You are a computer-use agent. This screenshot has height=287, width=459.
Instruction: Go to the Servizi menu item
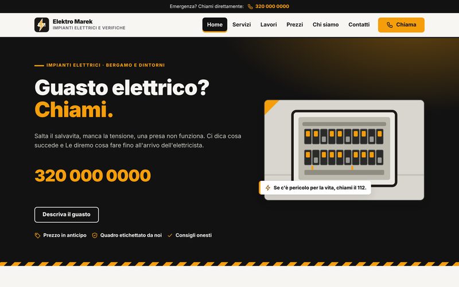point(242,25)
